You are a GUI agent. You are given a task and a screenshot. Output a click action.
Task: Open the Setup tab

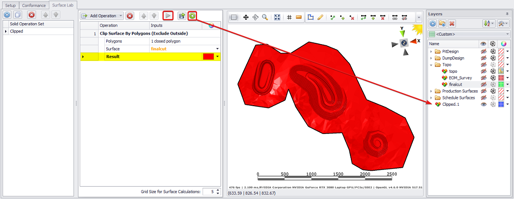(x=10, y=5)
